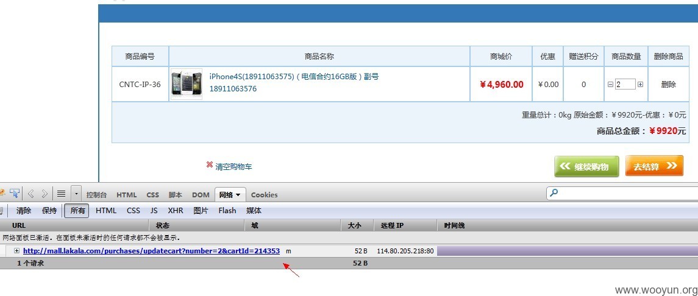
Task: Filter network requests by Flash
Action: (227, 211)
